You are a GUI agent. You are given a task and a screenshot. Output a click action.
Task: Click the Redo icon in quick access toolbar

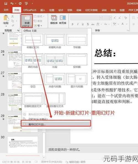pos(20,4)
